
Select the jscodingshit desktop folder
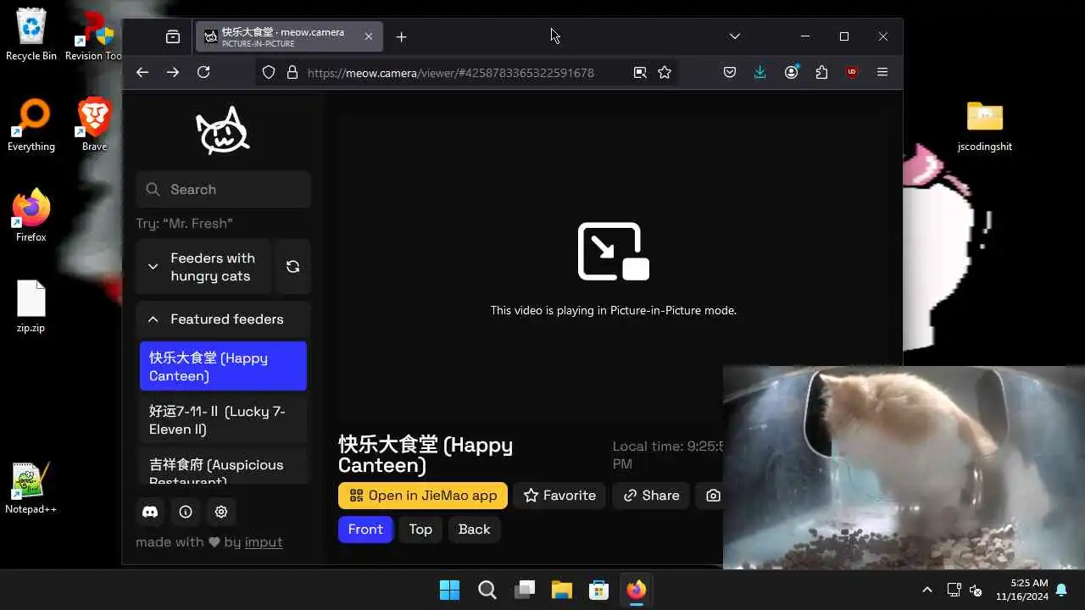click(x=985, y=125)
